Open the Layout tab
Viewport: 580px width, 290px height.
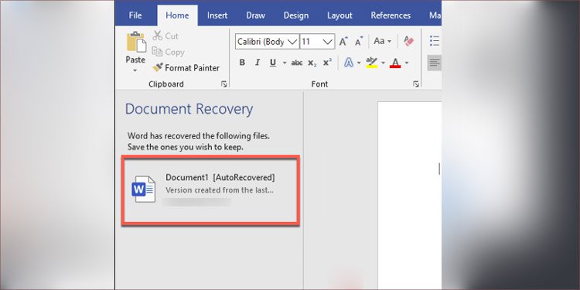[x=339, y=15]
